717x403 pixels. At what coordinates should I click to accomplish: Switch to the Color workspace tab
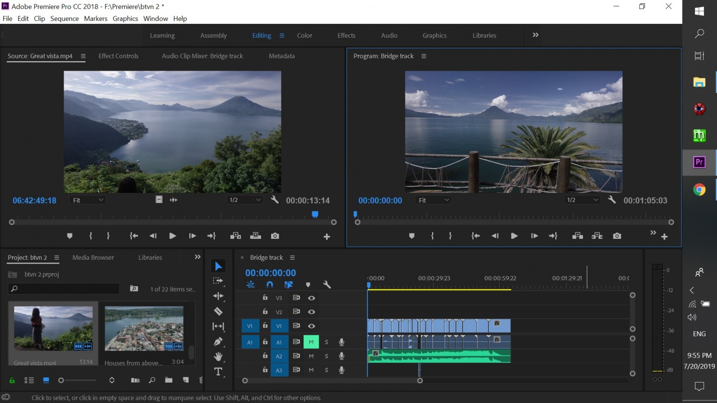[304, 35]
